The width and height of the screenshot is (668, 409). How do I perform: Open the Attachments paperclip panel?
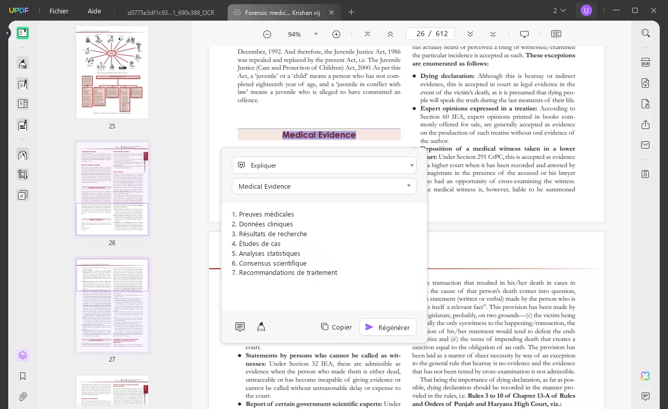pos(22,397)
